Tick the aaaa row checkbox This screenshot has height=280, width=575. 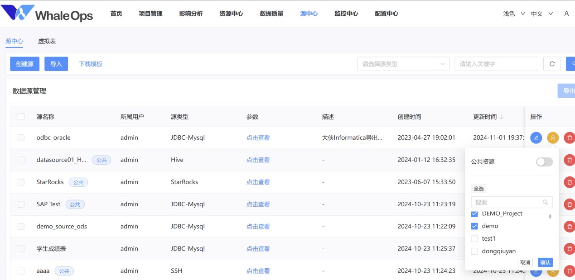tap(21, 271)
